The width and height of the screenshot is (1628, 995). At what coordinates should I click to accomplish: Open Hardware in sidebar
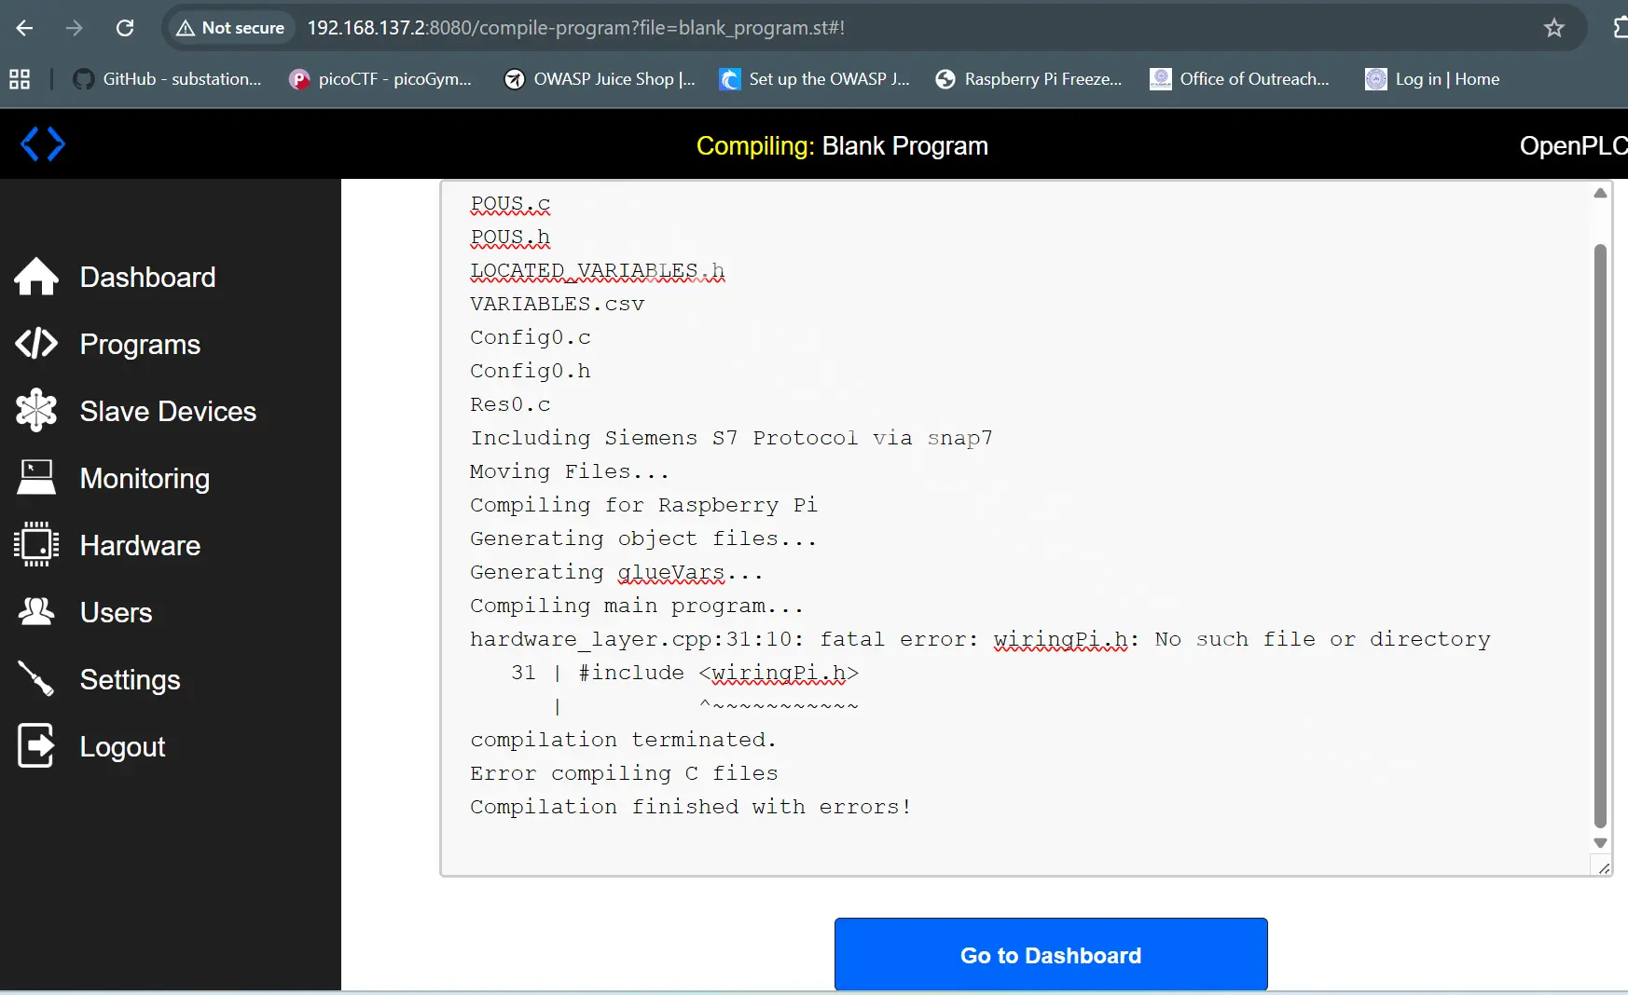(x=140, y=545)
